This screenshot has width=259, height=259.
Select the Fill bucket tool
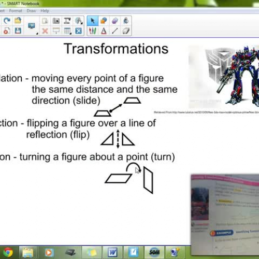(x=126, y=21)
